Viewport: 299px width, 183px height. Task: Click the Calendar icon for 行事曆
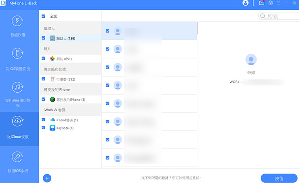coord(53,79)
